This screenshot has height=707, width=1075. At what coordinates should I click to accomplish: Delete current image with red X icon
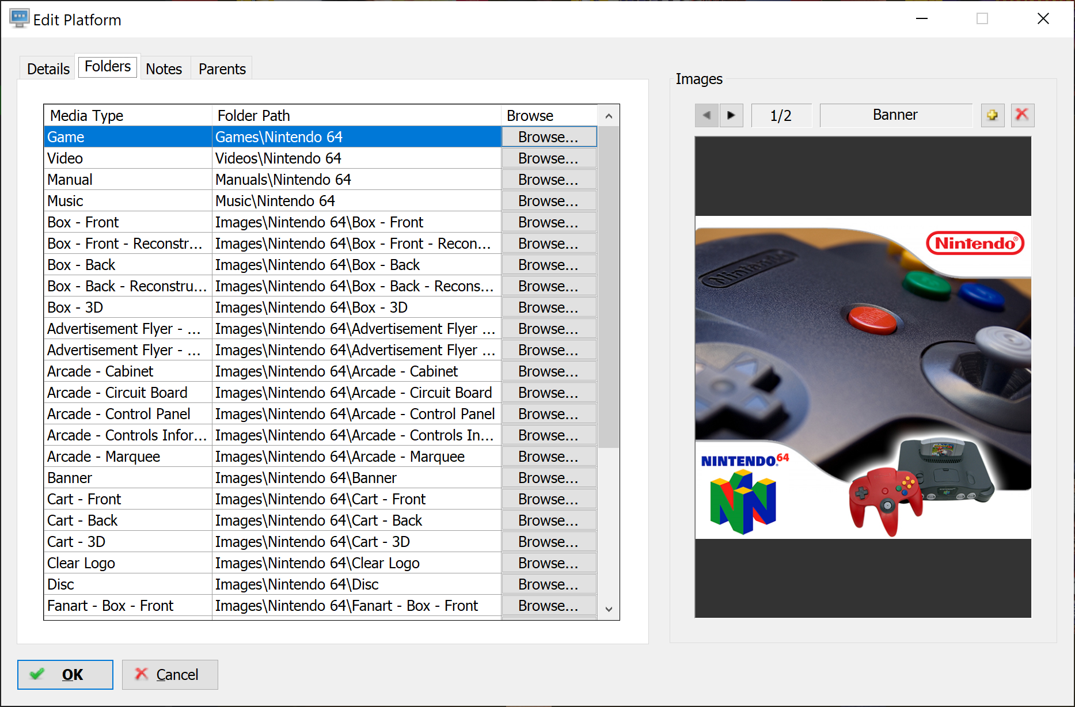tap(1023, 115)
